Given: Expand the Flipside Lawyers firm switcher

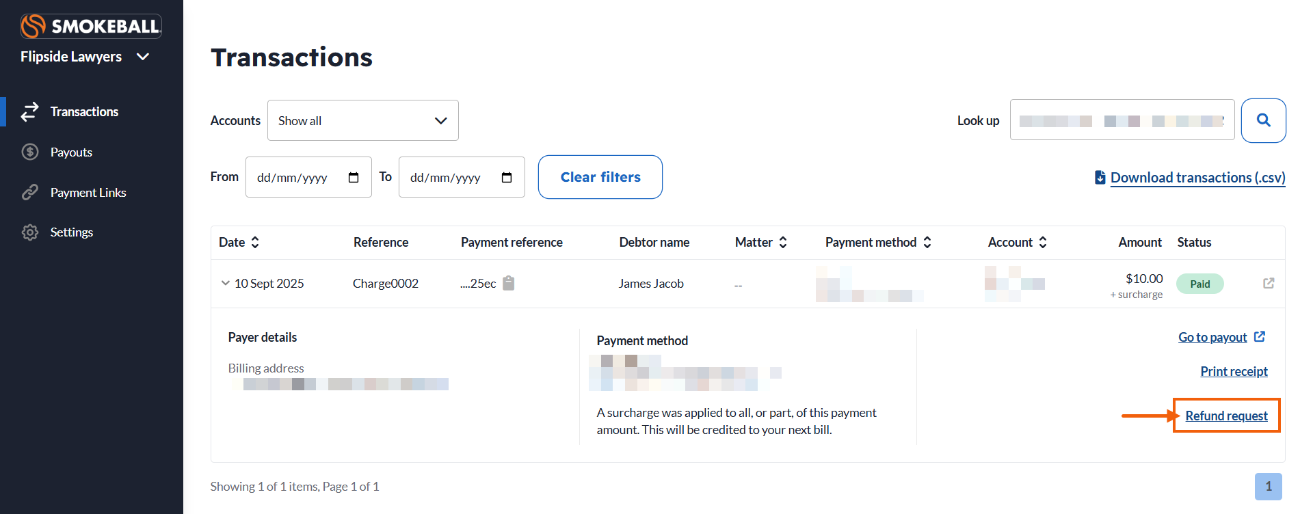Looking at the screenshot, I should 143,57.
